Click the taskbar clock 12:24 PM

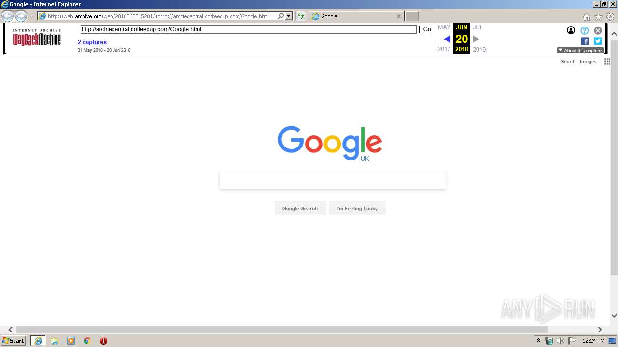pos(593,341)
